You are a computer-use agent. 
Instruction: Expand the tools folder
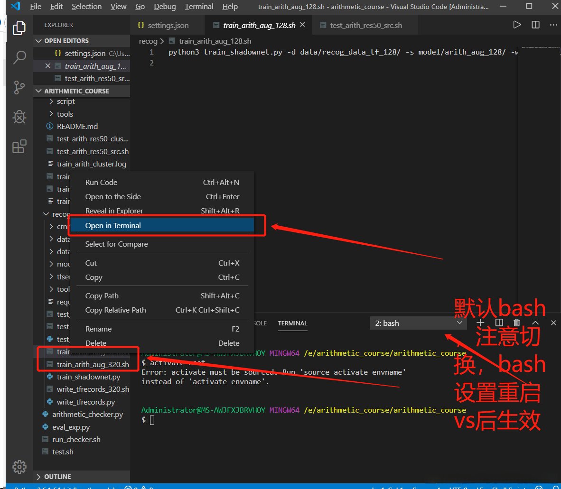65,114
